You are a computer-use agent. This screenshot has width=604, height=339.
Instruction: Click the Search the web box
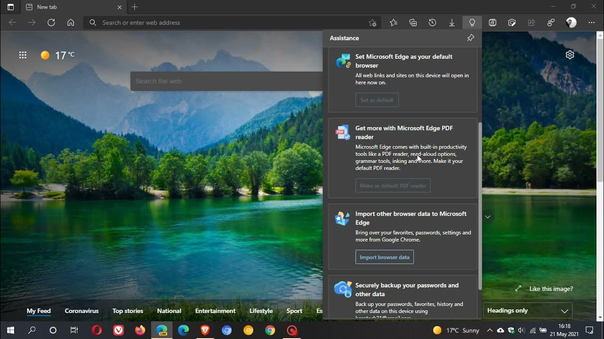pyautogui.click(x=226, y=81)
